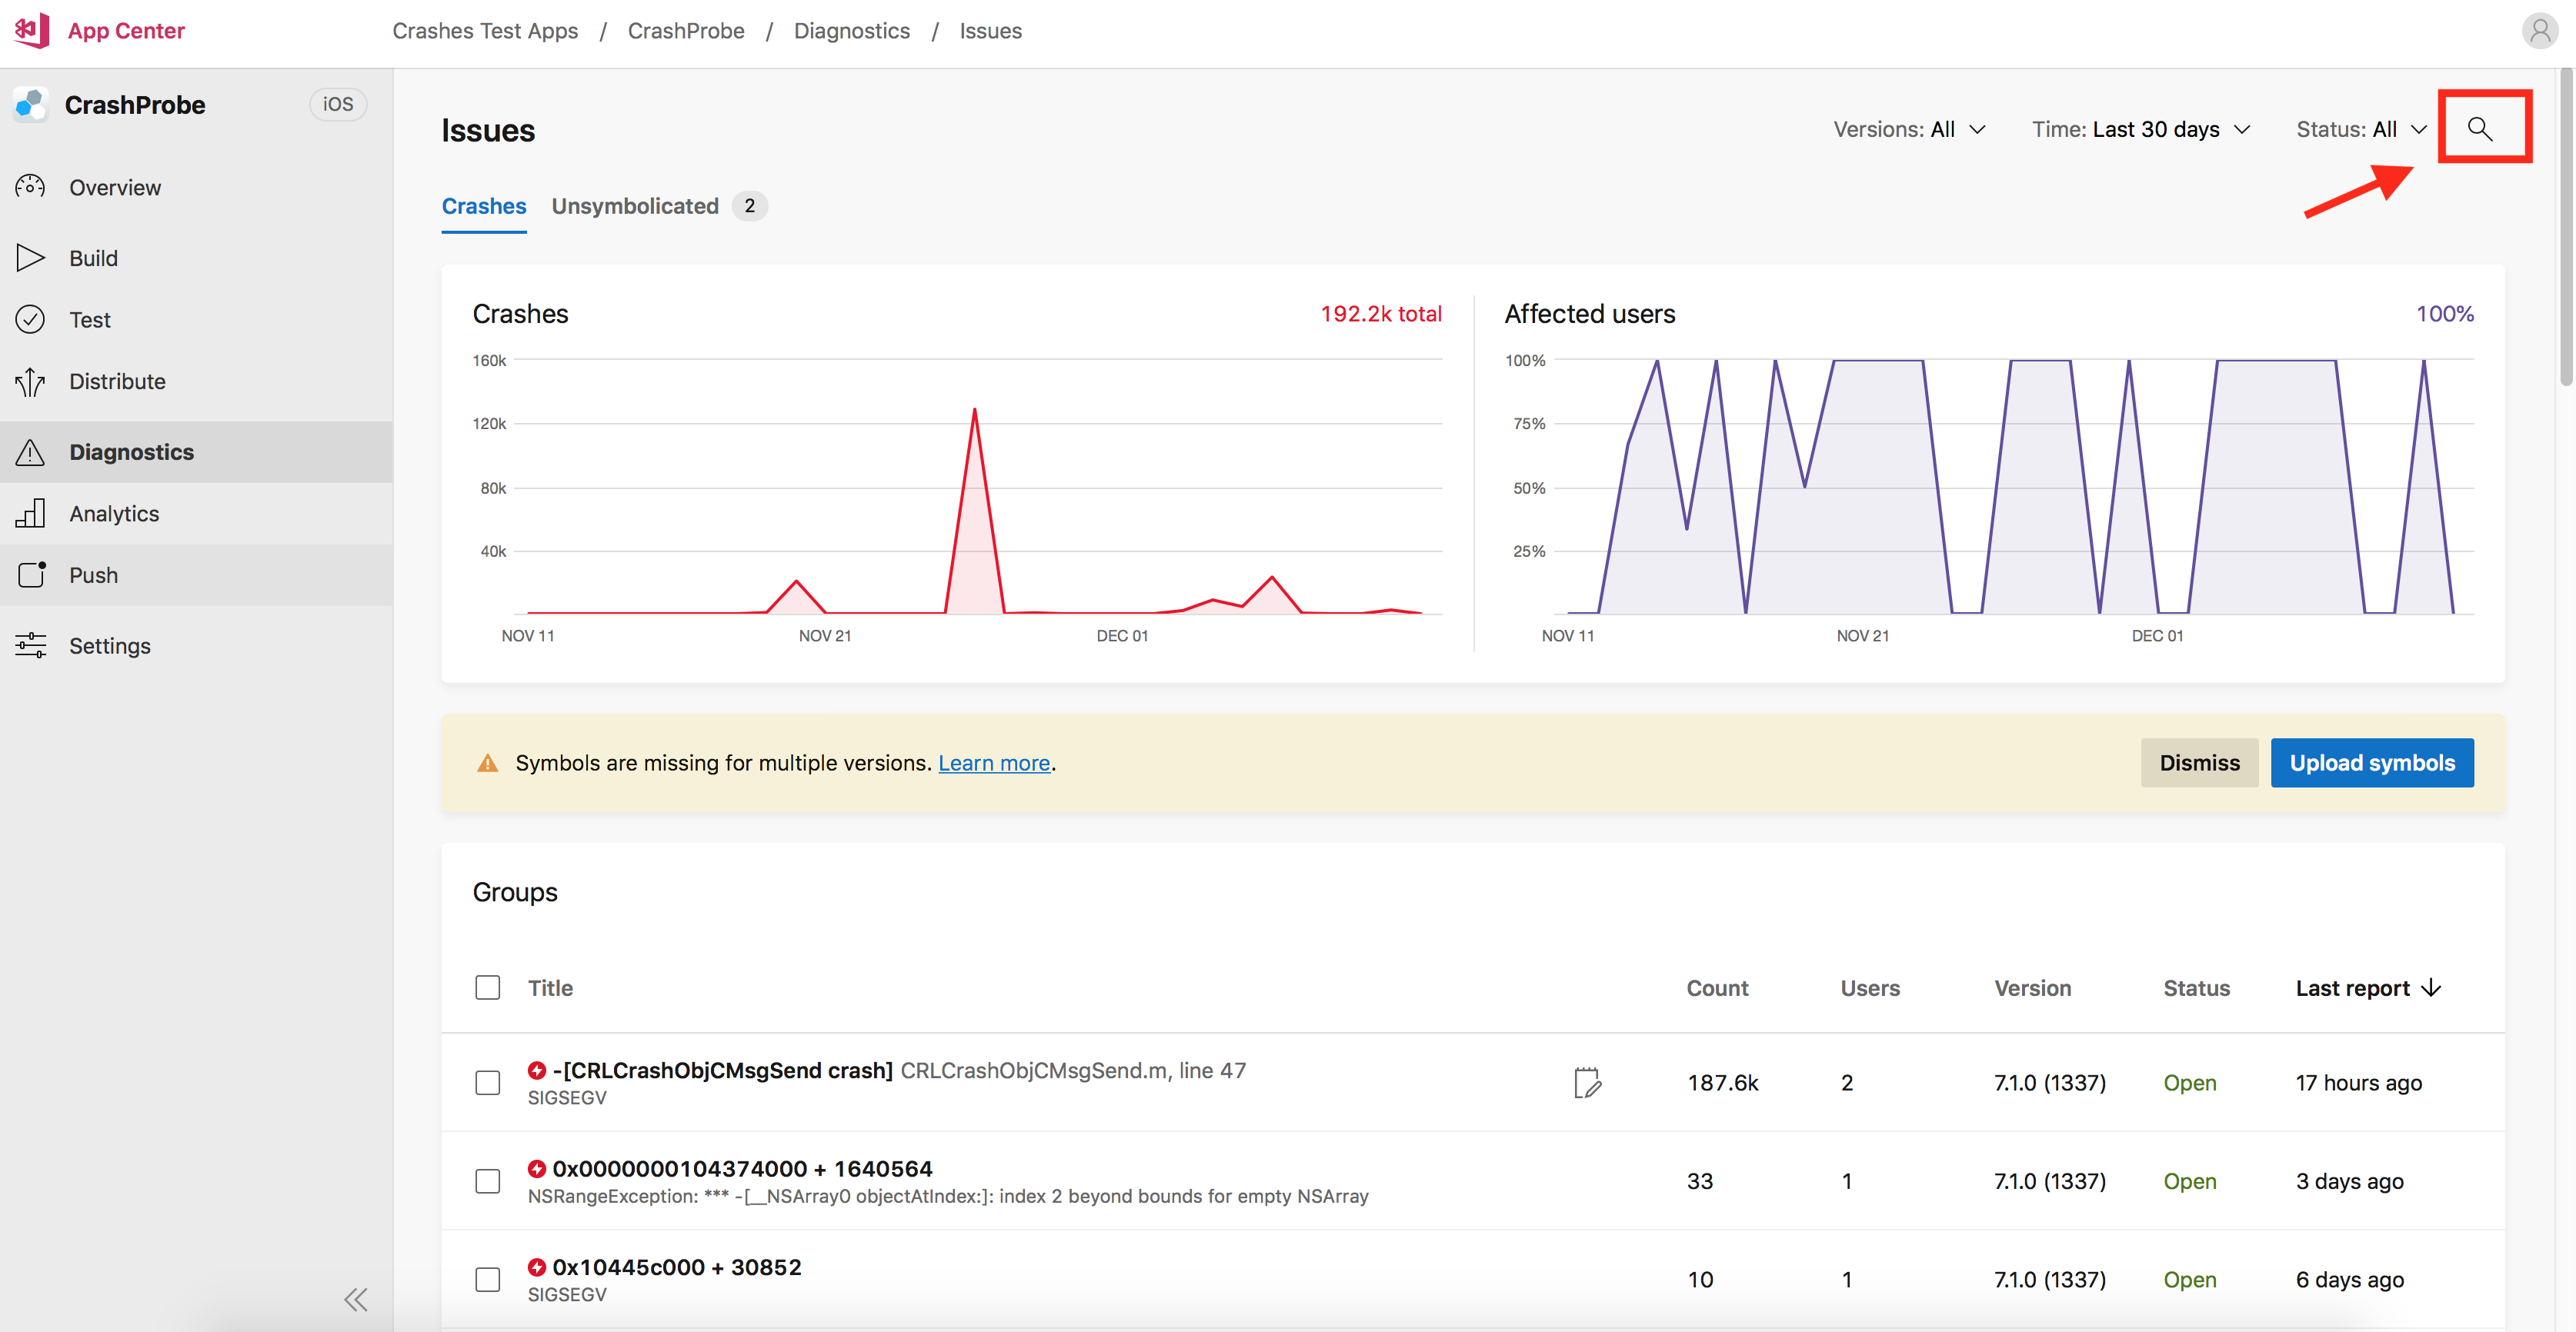Viewport: 2576px width, 1332px height.
Task: Navigate to the Push section
Action: (x=93, y=576)
